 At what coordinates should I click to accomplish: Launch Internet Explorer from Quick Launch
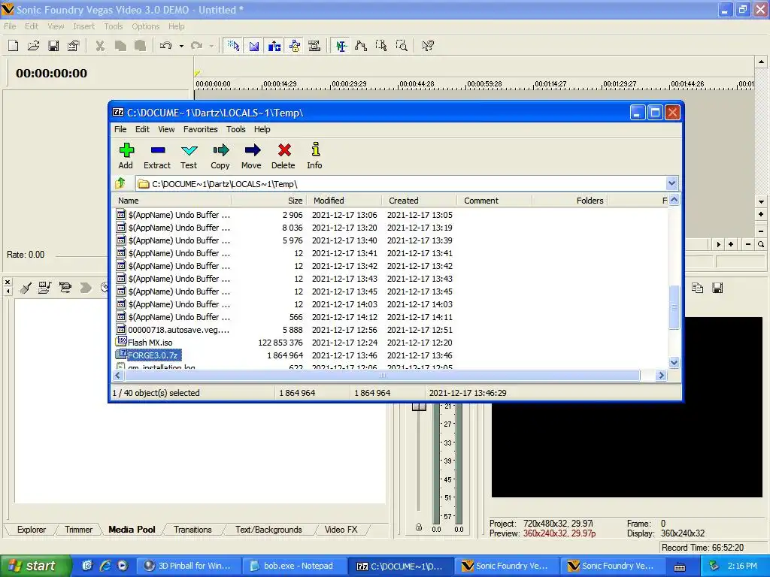(x=105, y=566)
